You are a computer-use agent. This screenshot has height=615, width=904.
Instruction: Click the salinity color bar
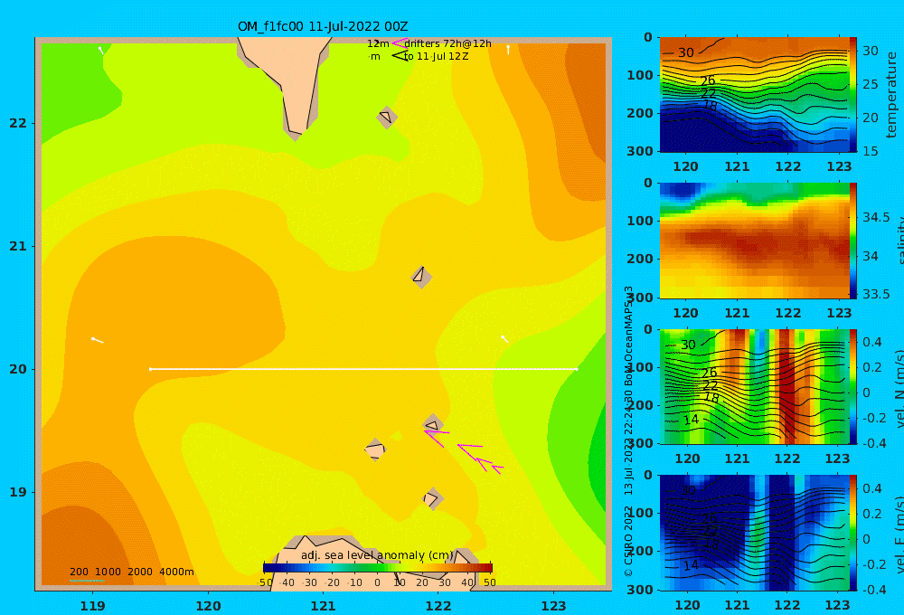click(852, 241)
